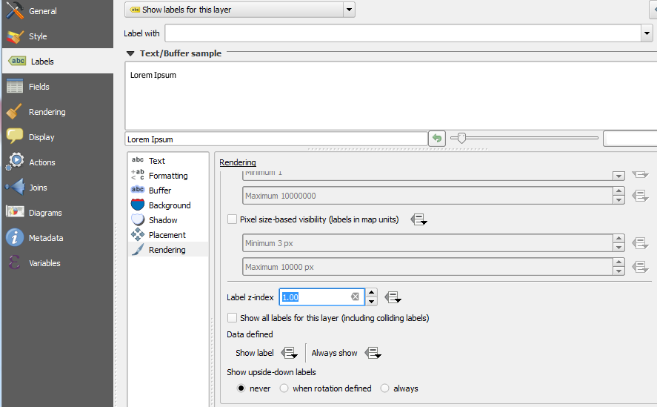Image resolution: width=657 pixels, height=407 pixels.
Task: Increase the Maximum 10000000 scale value
Action: (618, 191)
